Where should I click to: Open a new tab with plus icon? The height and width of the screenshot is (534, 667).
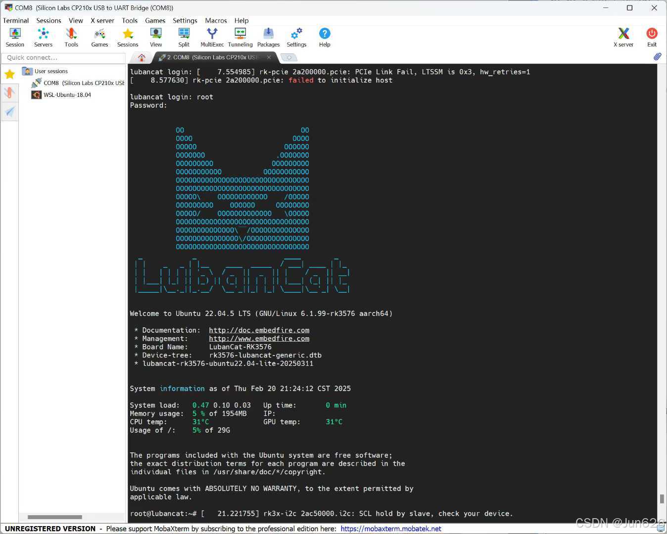coord(289,58)
